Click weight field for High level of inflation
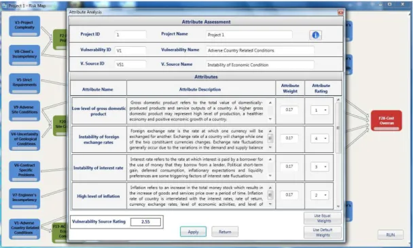413x248 pixels. [x=289, y=195]
